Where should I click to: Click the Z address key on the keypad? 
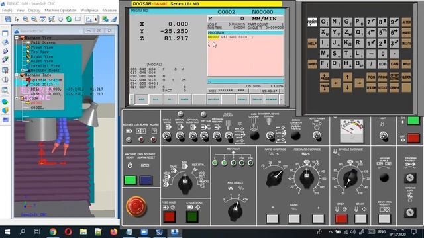(x=347, y=32)
